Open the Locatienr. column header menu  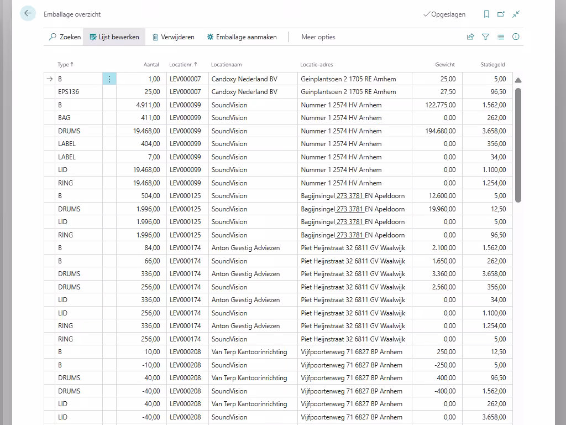[x=182, y=65]
